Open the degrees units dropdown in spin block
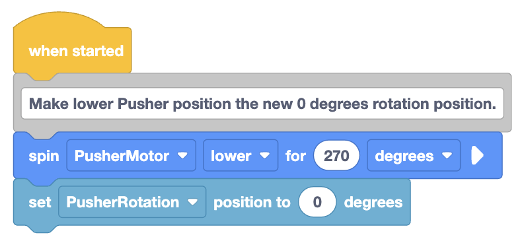 pos(414,156)
